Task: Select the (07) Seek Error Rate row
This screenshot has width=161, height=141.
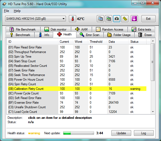Action: click(x=77, y=70)
